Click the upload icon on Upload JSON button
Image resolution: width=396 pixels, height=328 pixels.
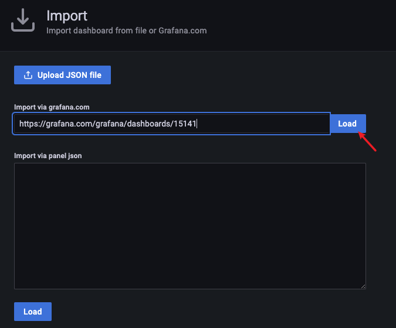point(28,75)
